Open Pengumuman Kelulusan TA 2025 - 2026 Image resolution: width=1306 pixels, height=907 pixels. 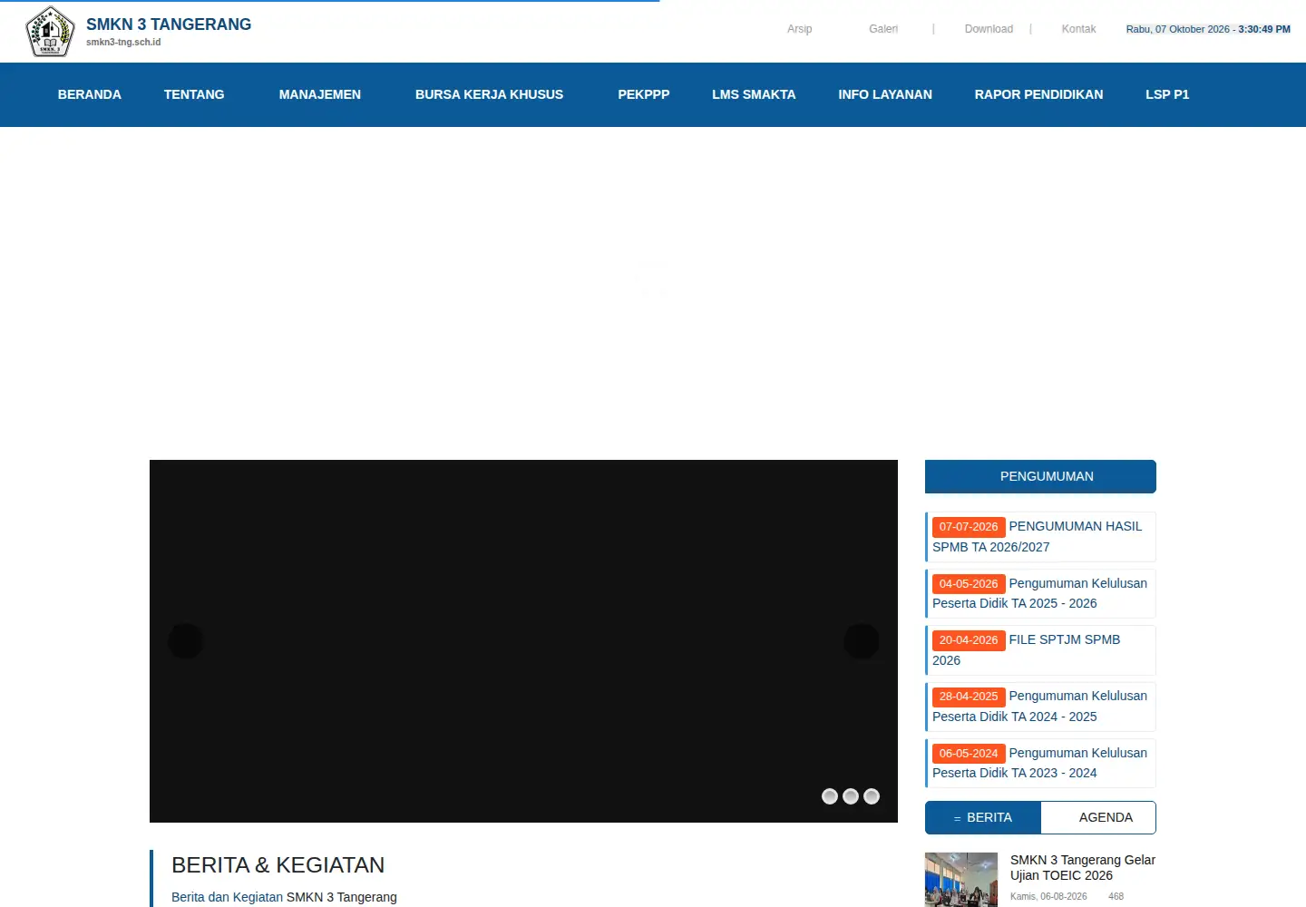1040,593
